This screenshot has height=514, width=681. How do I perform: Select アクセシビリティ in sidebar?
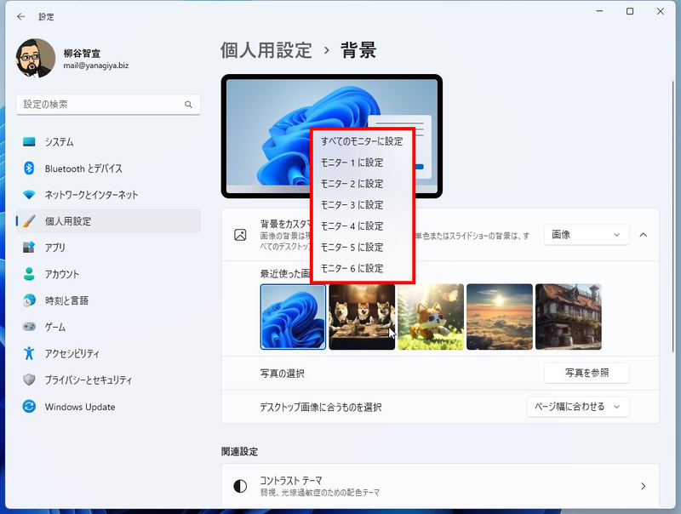point(108,353)
